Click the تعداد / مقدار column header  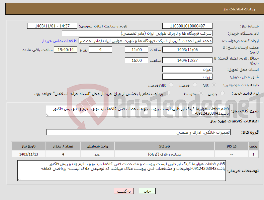point(63,146)
